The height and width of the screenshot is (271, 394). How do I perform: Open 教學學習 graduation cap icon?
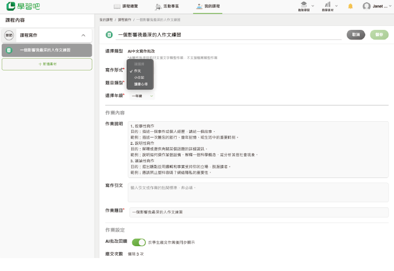pos(303,6)
